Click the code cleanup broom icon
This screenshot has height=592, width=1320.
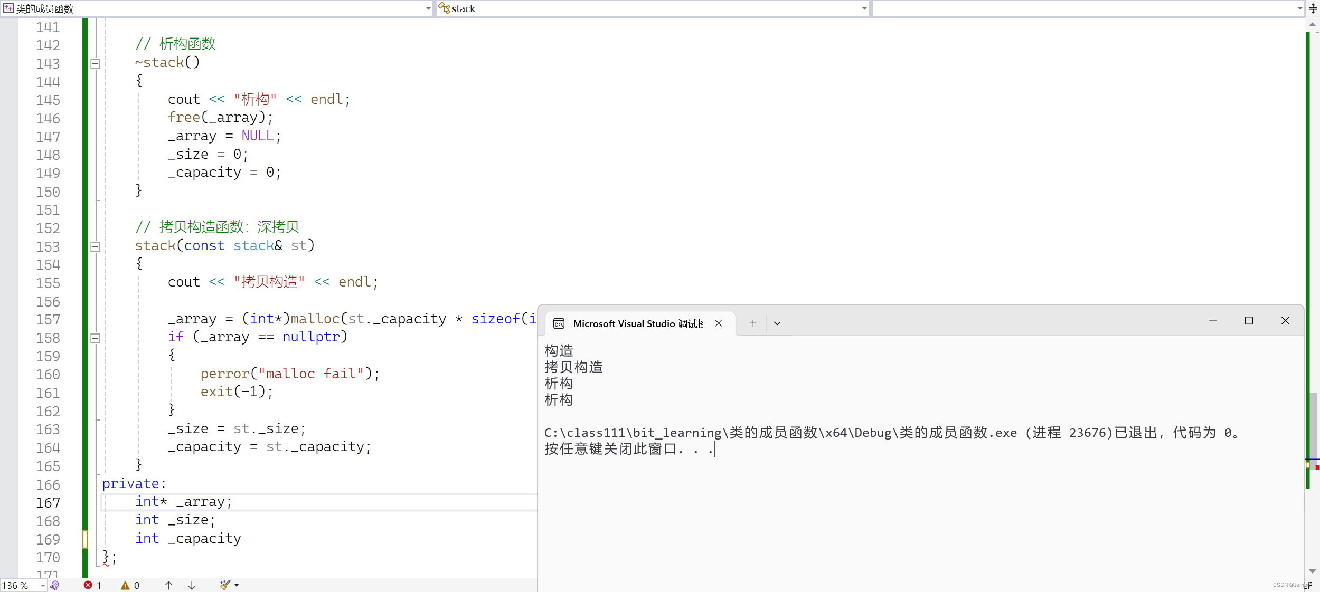point(225,585)
